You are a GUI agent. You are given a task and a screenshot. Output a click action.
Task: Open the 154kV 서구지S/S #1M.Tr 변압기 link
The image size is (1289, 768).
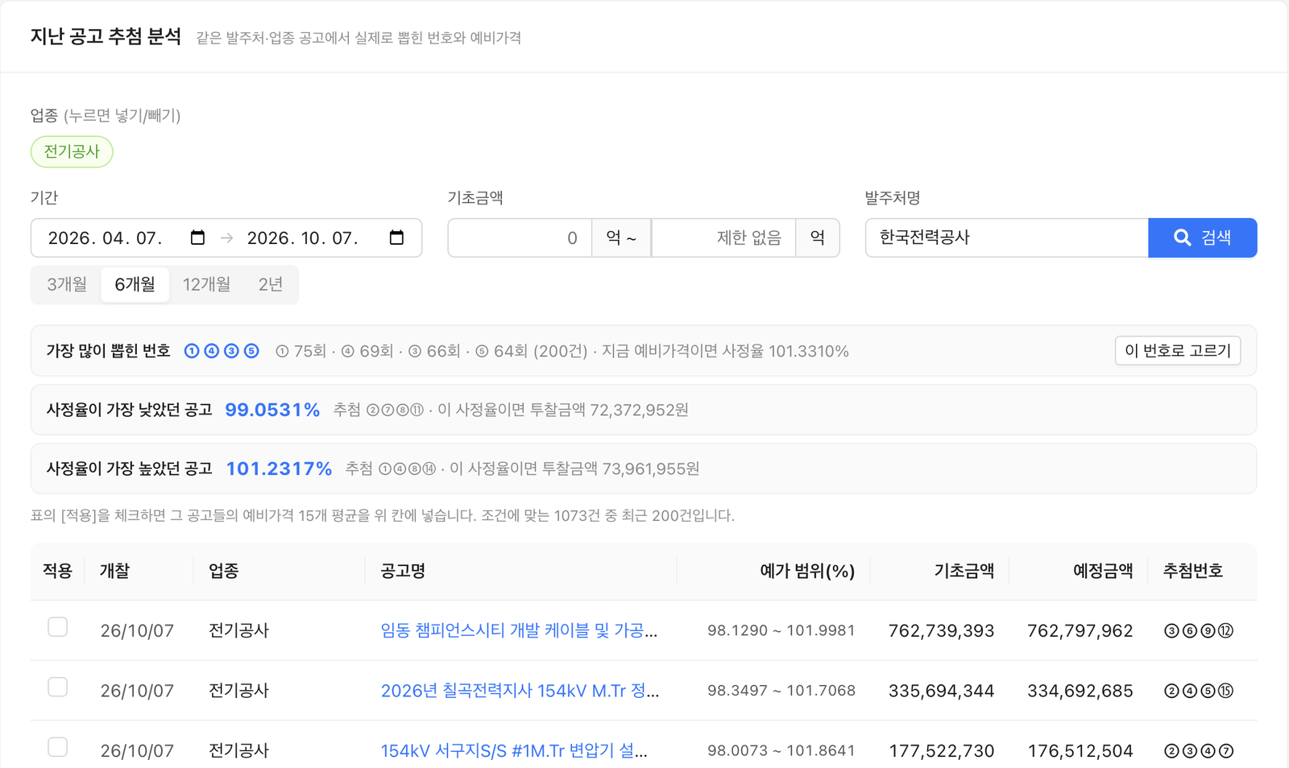[513, 751]
